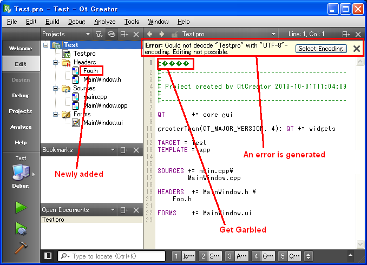Open the Bookmarks panel dropdown

[x=113, y=150]
